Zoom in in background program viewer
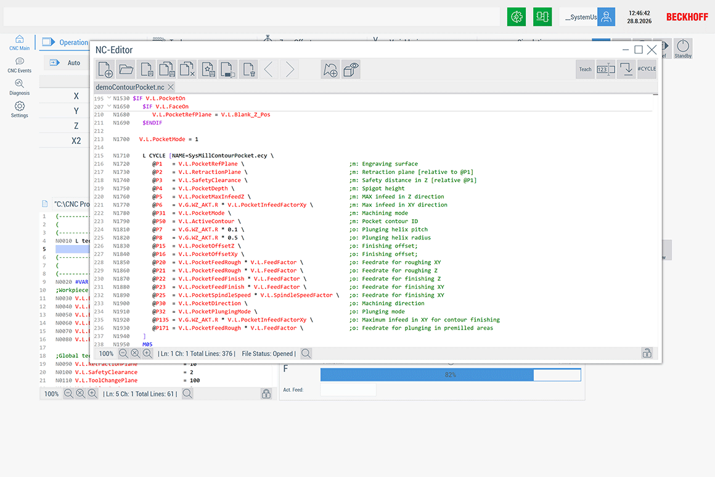The width and height of the screenshot is (715, 477). click(92, 394)
